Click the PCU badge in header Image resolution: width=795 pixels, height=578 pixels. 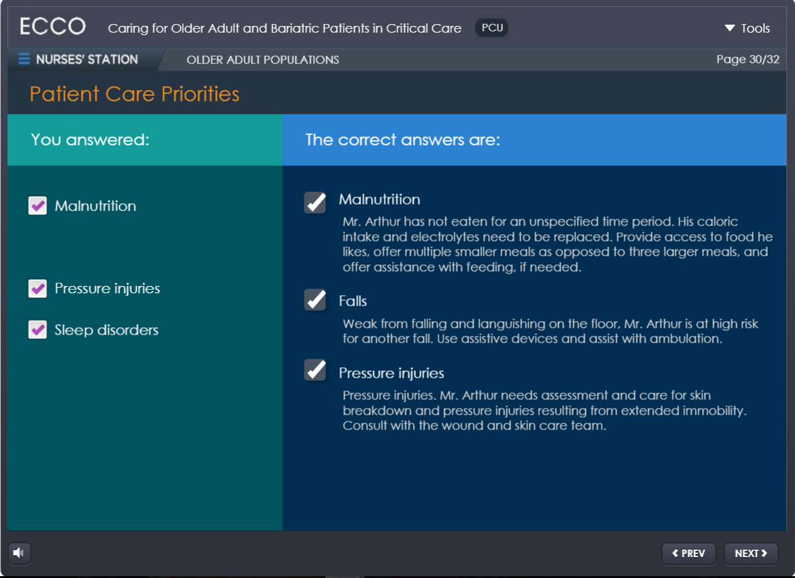click(492, 28)
